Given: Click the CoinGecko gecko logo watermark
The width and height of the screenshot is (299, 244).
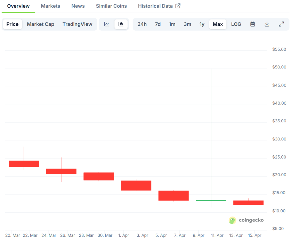Looking at the screenshot, I should click(x=233, y=220).
